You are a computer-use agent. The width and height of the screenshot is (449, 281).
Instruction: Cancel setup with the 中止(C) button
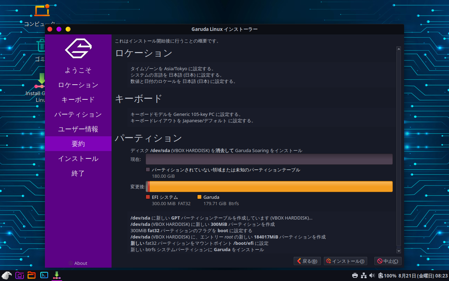[x=388, y=261]
